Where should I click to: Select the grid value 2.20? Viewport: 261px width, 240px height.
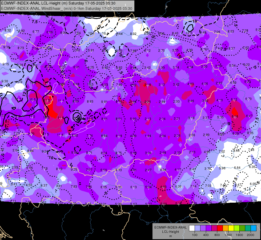[148, 102]
